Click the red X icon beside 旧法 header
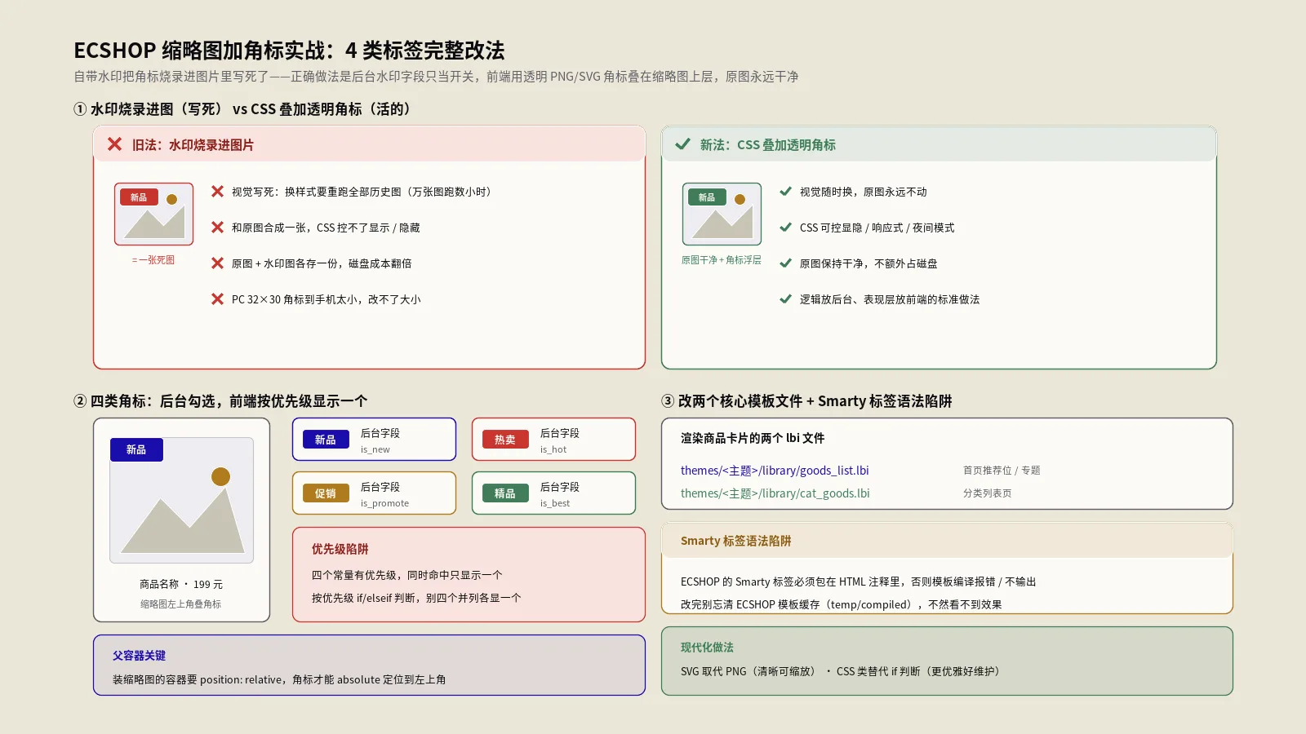This screenshot has width=1306, height=734. (x=114, y=144)
